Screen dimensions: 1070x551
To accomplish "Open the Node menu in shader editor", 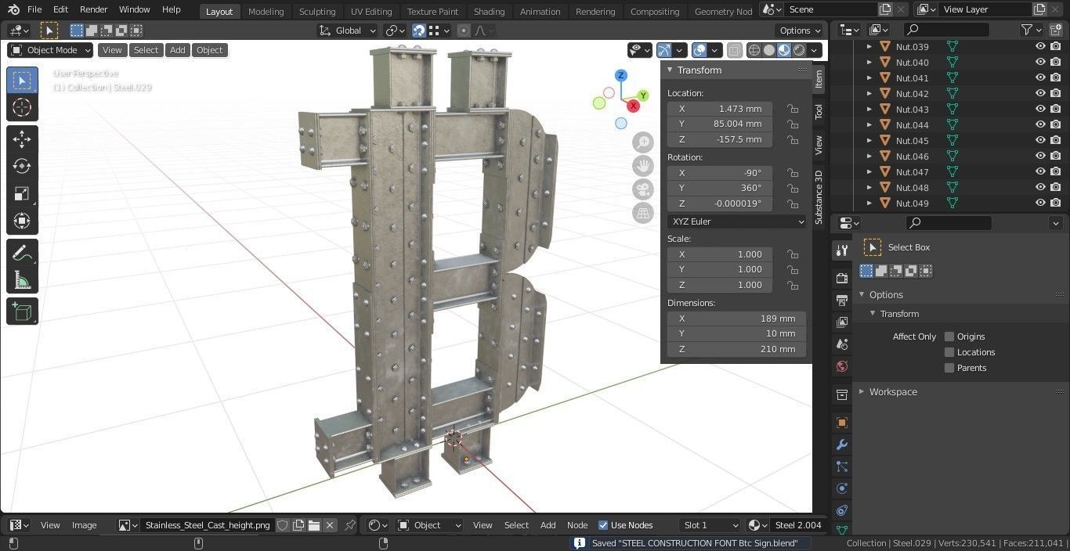I will click(x=577, y=525).
